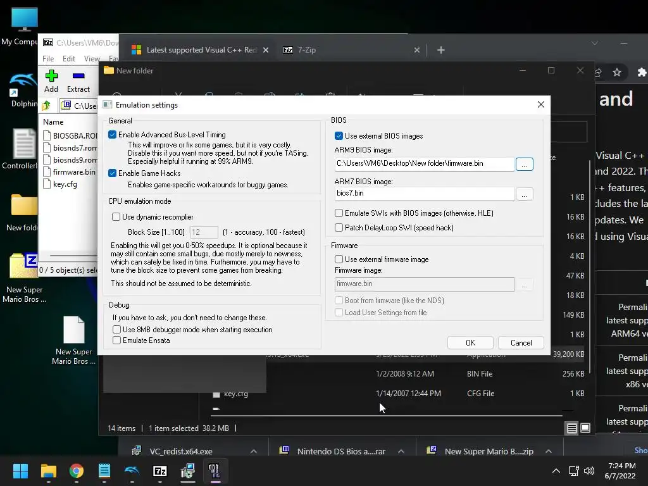Image resolution: width=648 pixels, height=486 pixels.
Task: Open Dolphin emulator from taskbar
Action: click(x=132, y=471)
